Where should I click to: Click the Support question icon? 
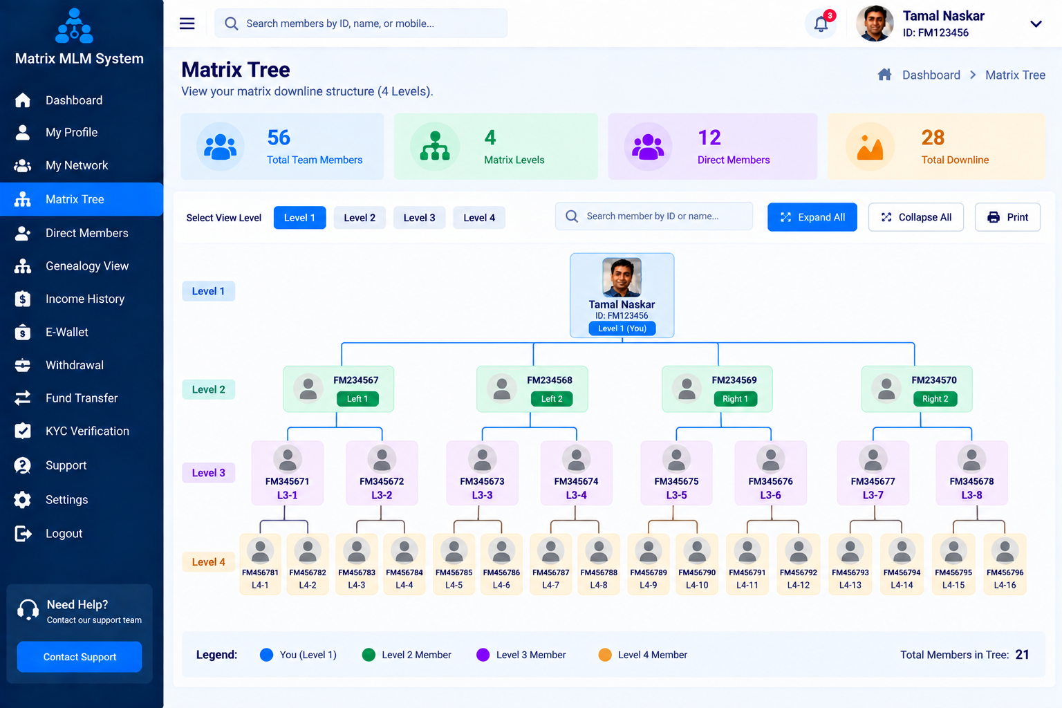[23, 465]
